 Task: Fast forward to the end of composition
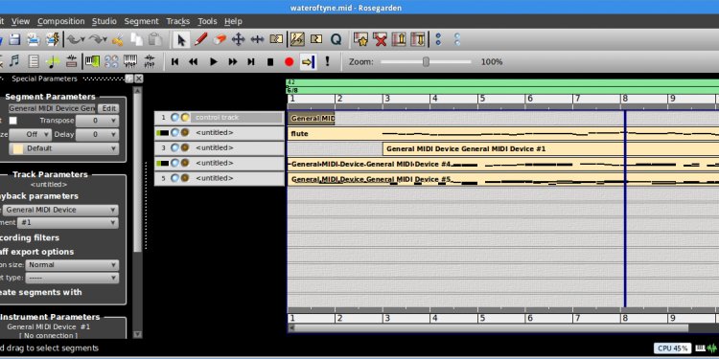[251, 61]
